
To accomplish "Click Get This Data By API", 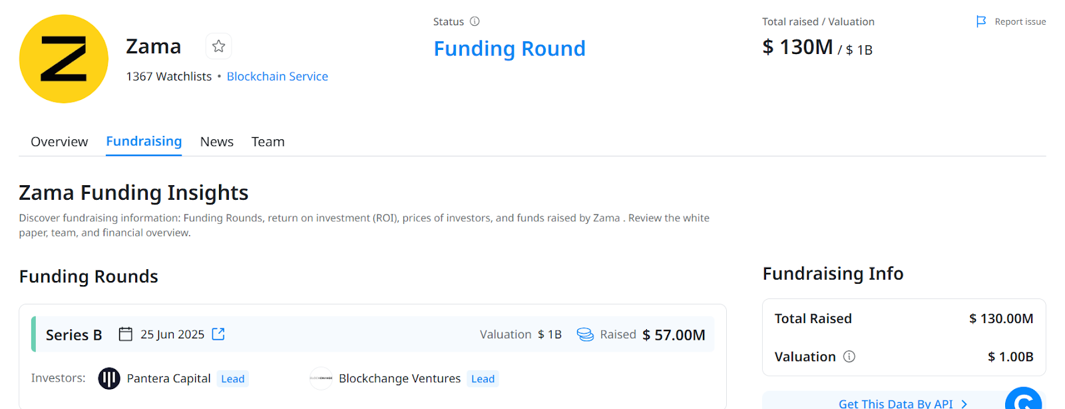I will 896,403.
